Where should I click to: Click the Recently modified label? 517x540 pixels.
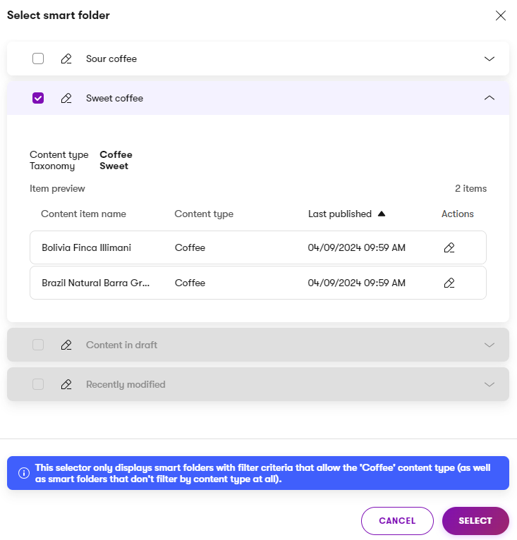pos(126,384)
